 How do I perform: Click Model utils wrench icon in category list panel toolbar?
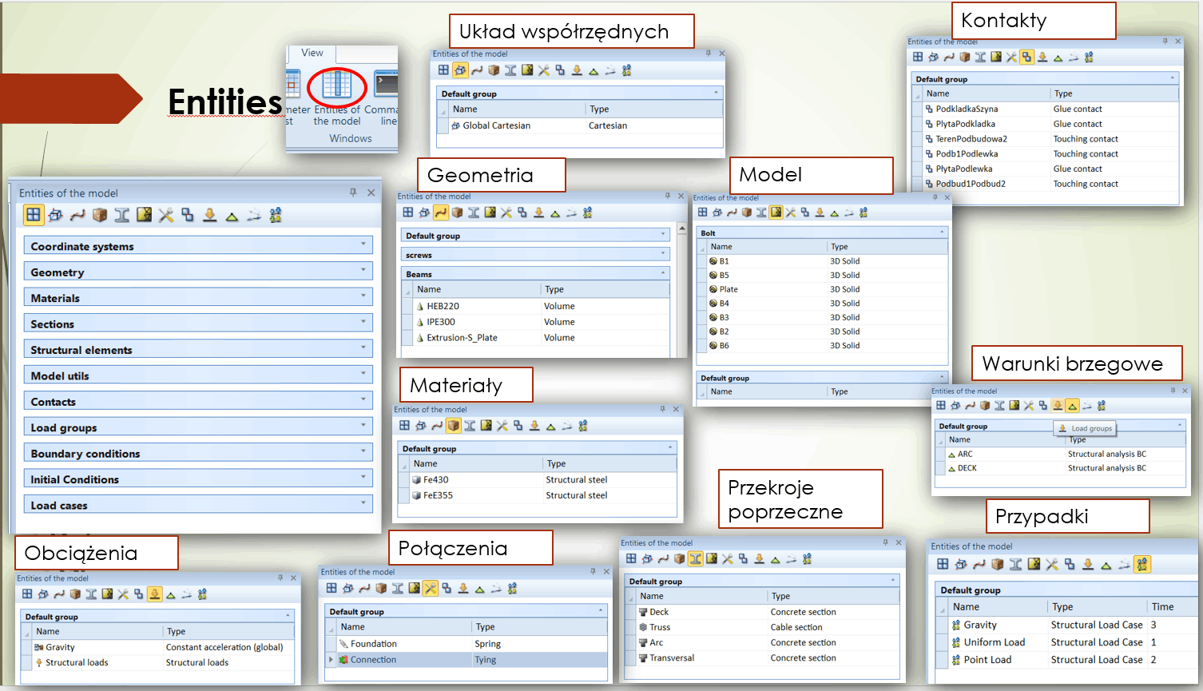165,215
